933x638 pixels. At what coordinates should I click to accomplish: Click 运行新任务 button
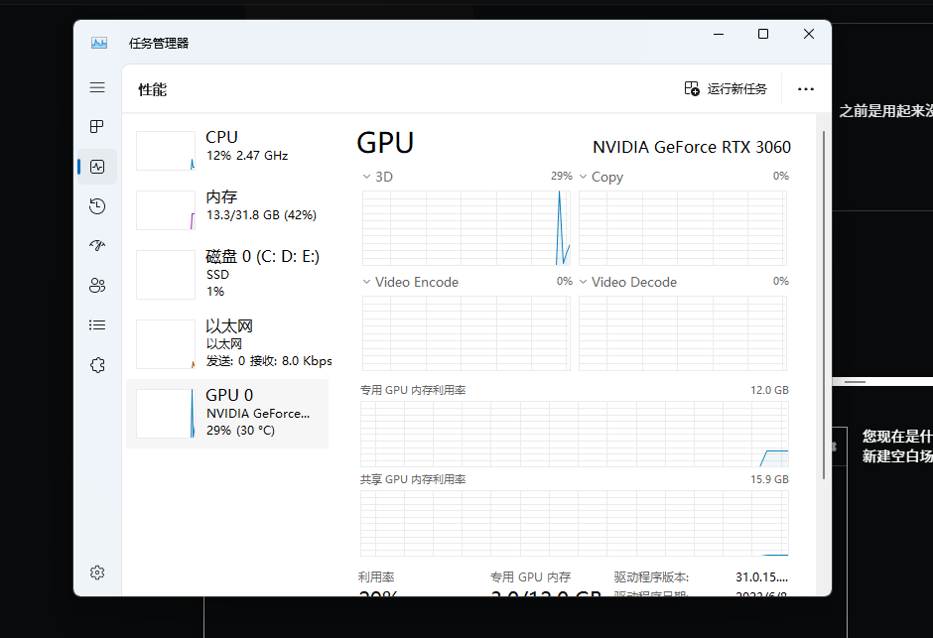pyautogui.click(x=726, y=89)
